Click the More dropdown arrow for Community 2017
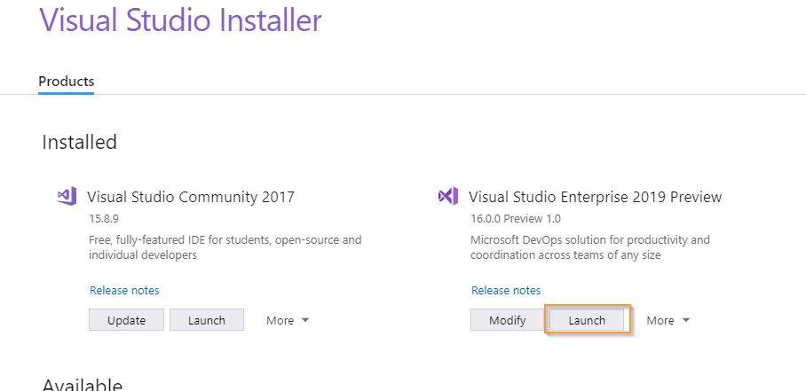Image resolution: width=806 pixels, height=391 pixels. point(304,320)
